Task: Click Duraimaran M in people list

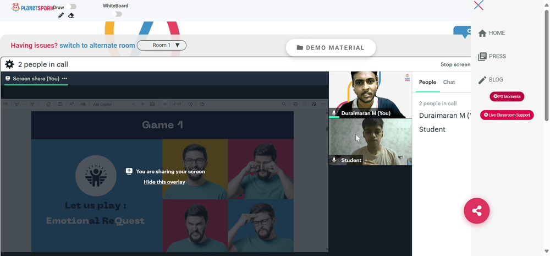Action: click(445, 116)
